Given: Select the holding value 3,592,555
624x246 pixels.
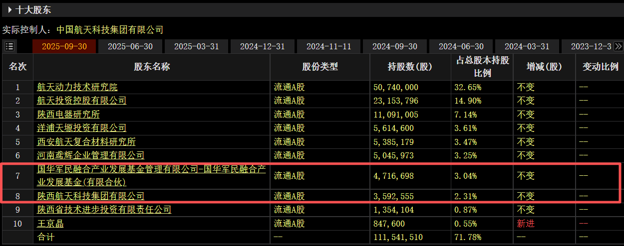Looking at the screenshot, I should pyautogui.click(x=394, y=196).
